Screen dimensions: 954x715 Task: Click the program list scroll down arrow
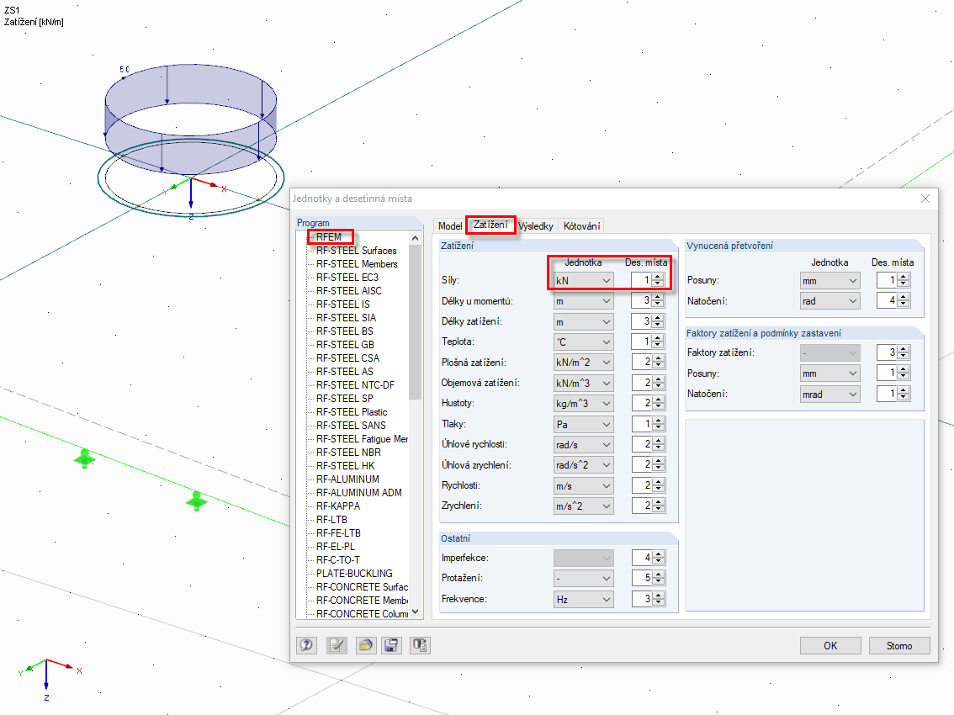pyautogui.click(x=416, y=612)
